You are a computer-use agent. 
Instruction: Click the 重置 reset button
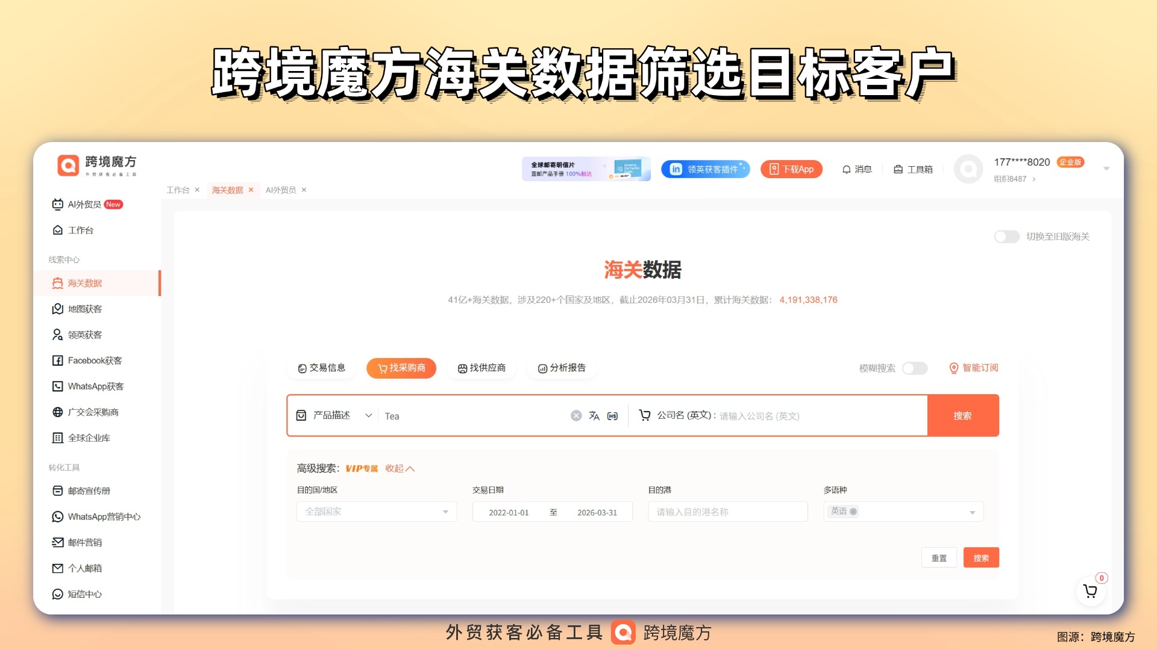coord(939,558)
